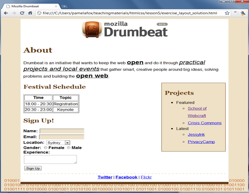Open the Crisis Commons project link
Screen dimensions: 249x193
click(204, 123)
